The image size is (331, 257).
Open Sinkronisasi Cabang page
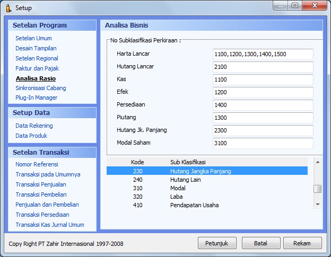40,88
